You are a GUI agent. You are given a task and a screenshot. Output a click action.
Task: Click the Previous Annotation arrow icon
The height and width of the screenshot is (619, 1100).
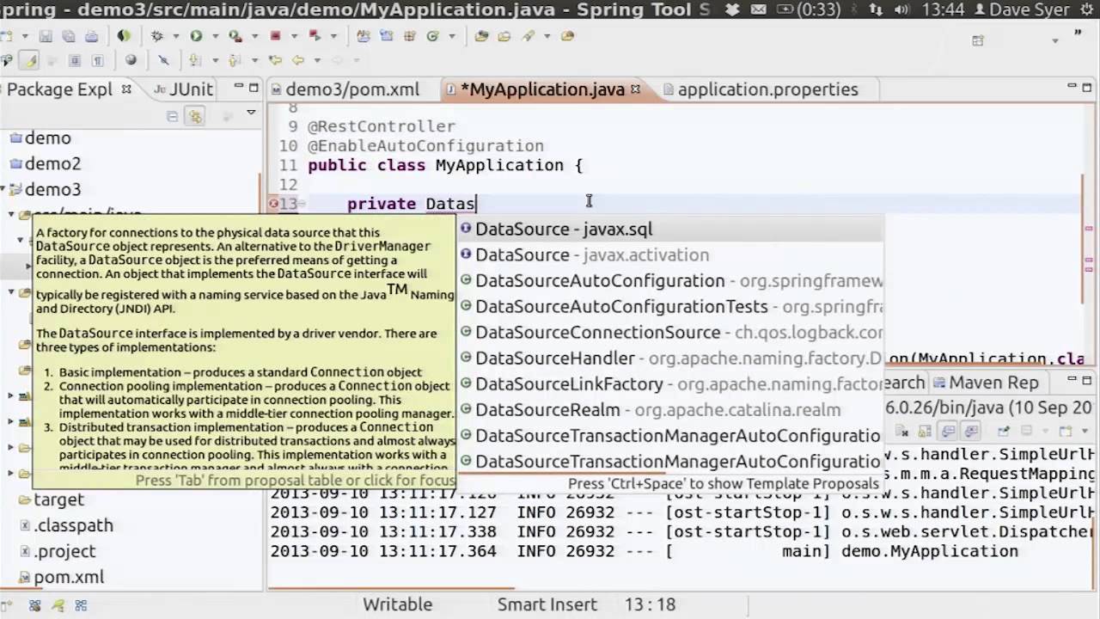pyautogui.click(x=235, y=60)
